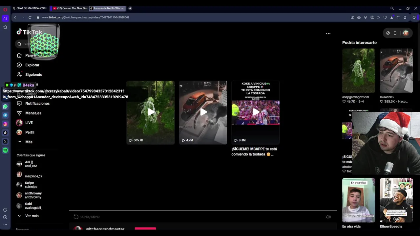This screenshot has width=420, height=236.
Task: Click the tab search magnifier icon
Action: tap(392, 8)
